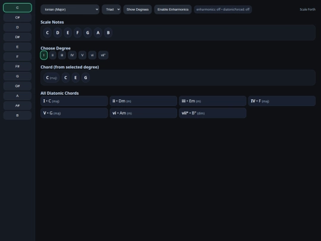Choose F# as the root note
This screenshot has height=241, width=321.
tap(17, 67)
